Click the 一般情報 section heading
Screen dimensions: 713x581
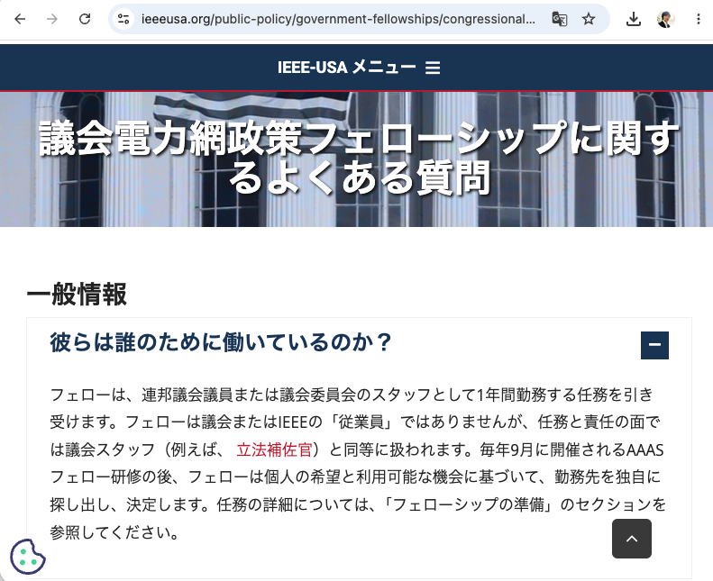click(x=77, y=294)
